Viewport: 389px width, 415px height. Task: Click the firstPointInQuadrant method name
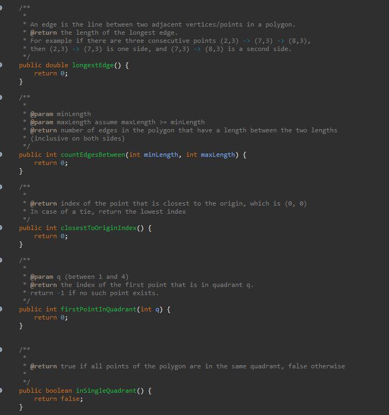click(99, 309)
